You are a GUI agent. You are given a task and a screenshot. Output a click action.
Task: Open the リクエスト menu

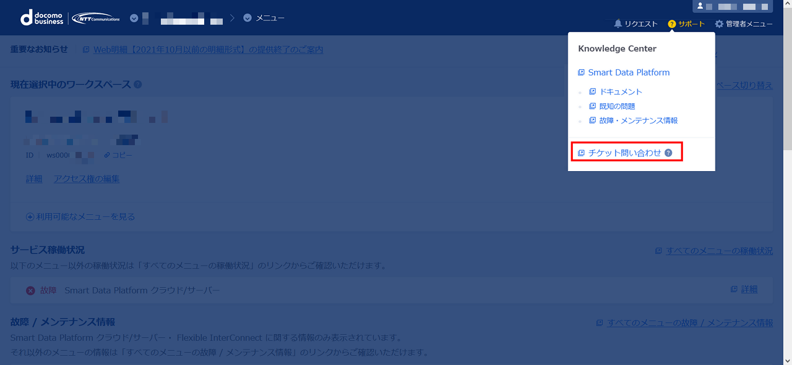pos(635,24)
